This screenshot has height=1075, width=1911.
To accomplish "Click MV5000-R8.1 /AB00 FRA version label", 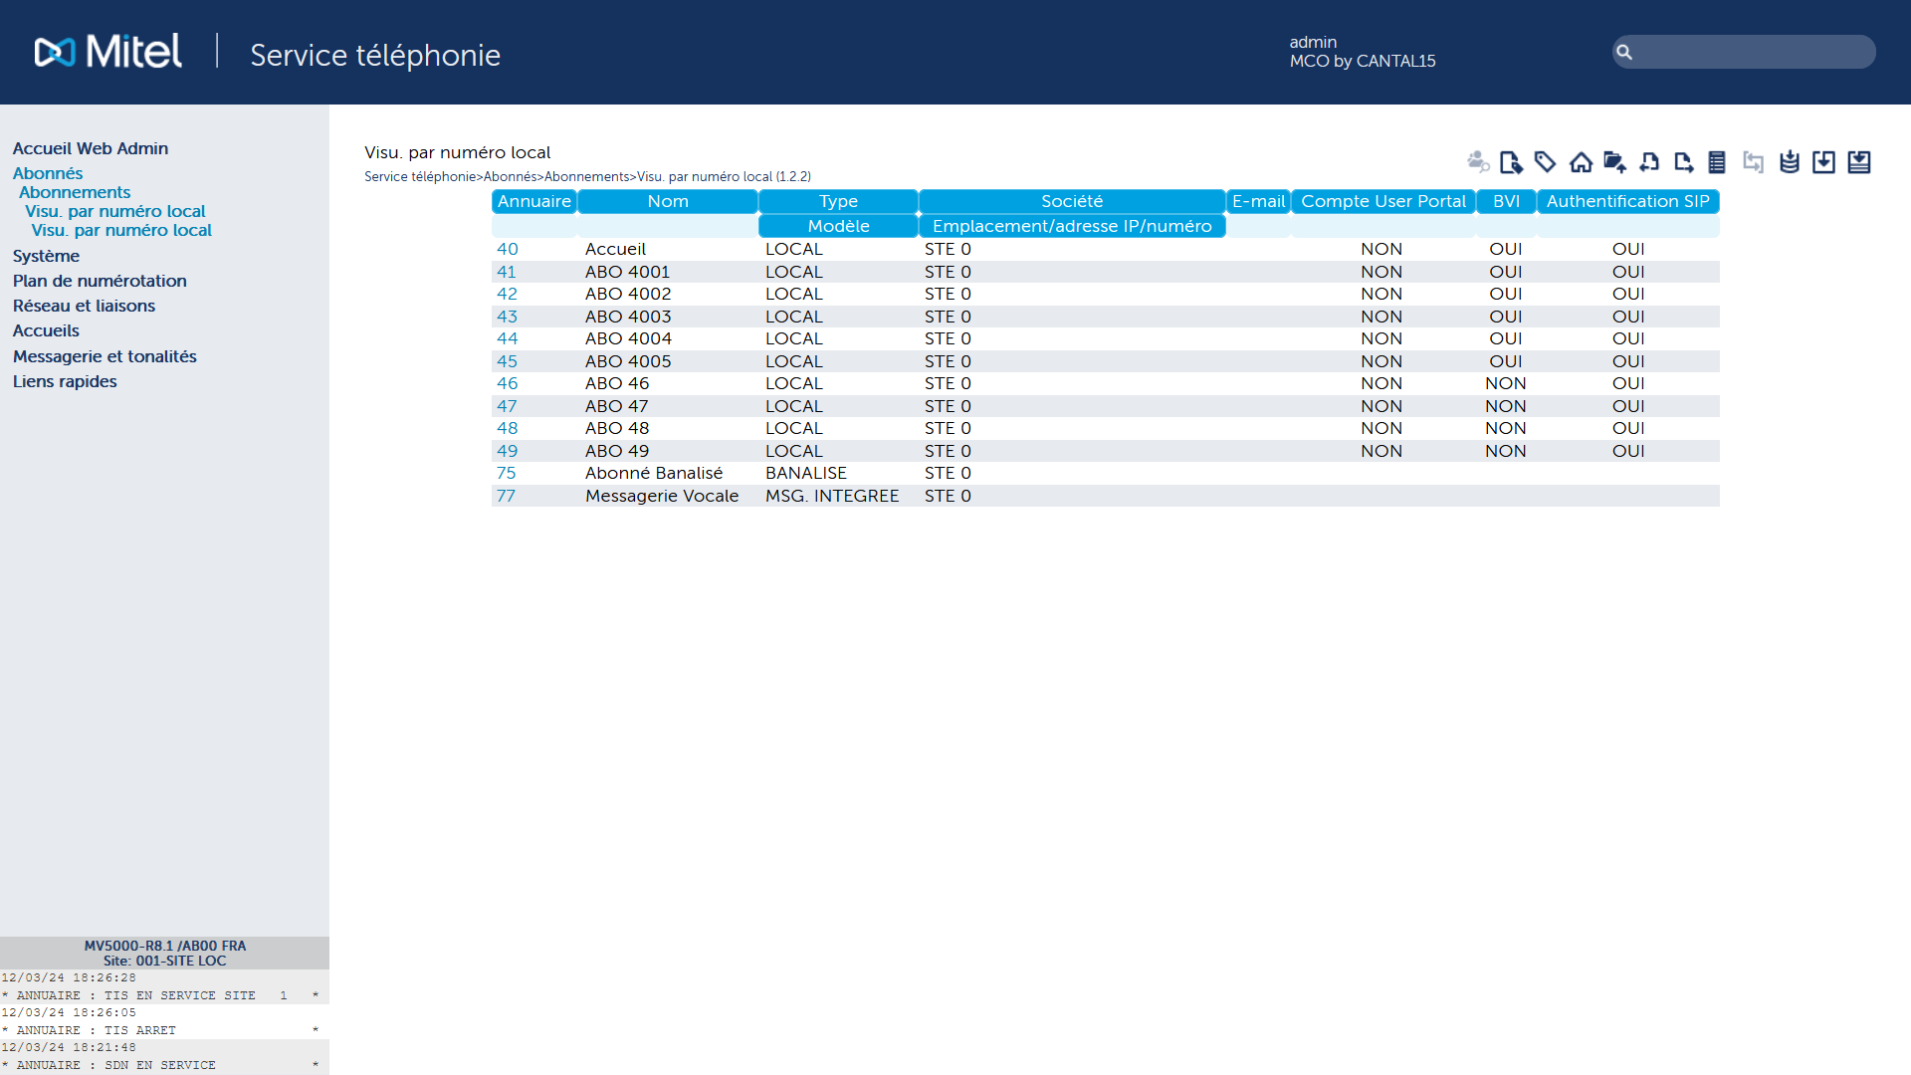I will point(165,946).
